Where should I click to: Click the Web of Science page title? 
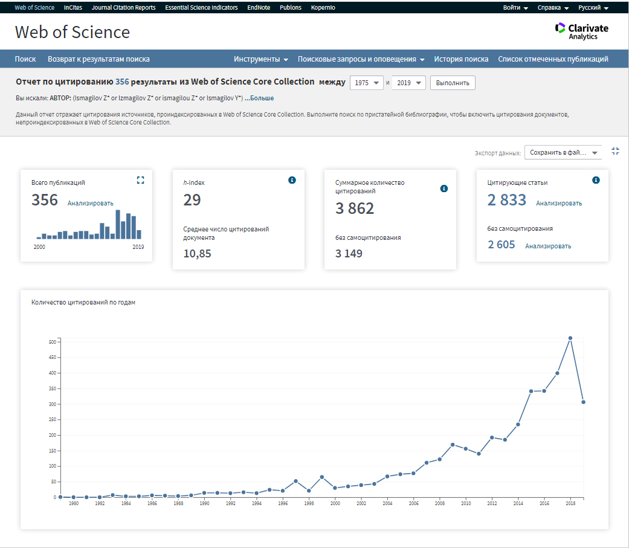[73, 32]
